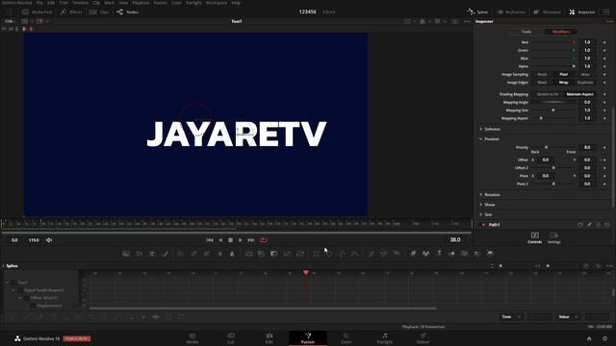Select the Path1 modifier header
Screen dimensions: 616x346
[x=494, y=225]
